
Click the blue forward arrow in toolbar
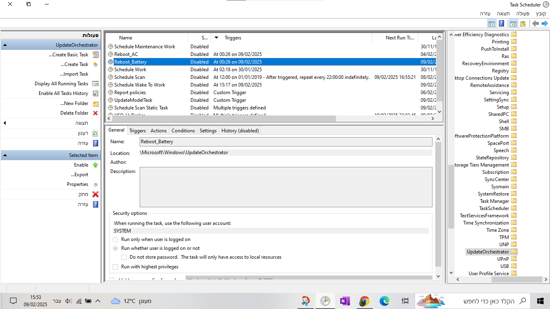tap(544, 24)
